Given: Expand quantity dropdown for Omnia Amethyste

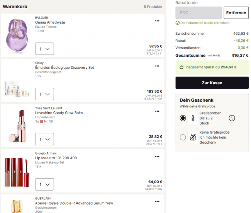Looking at the screenshot, I should tap(44, 49).
